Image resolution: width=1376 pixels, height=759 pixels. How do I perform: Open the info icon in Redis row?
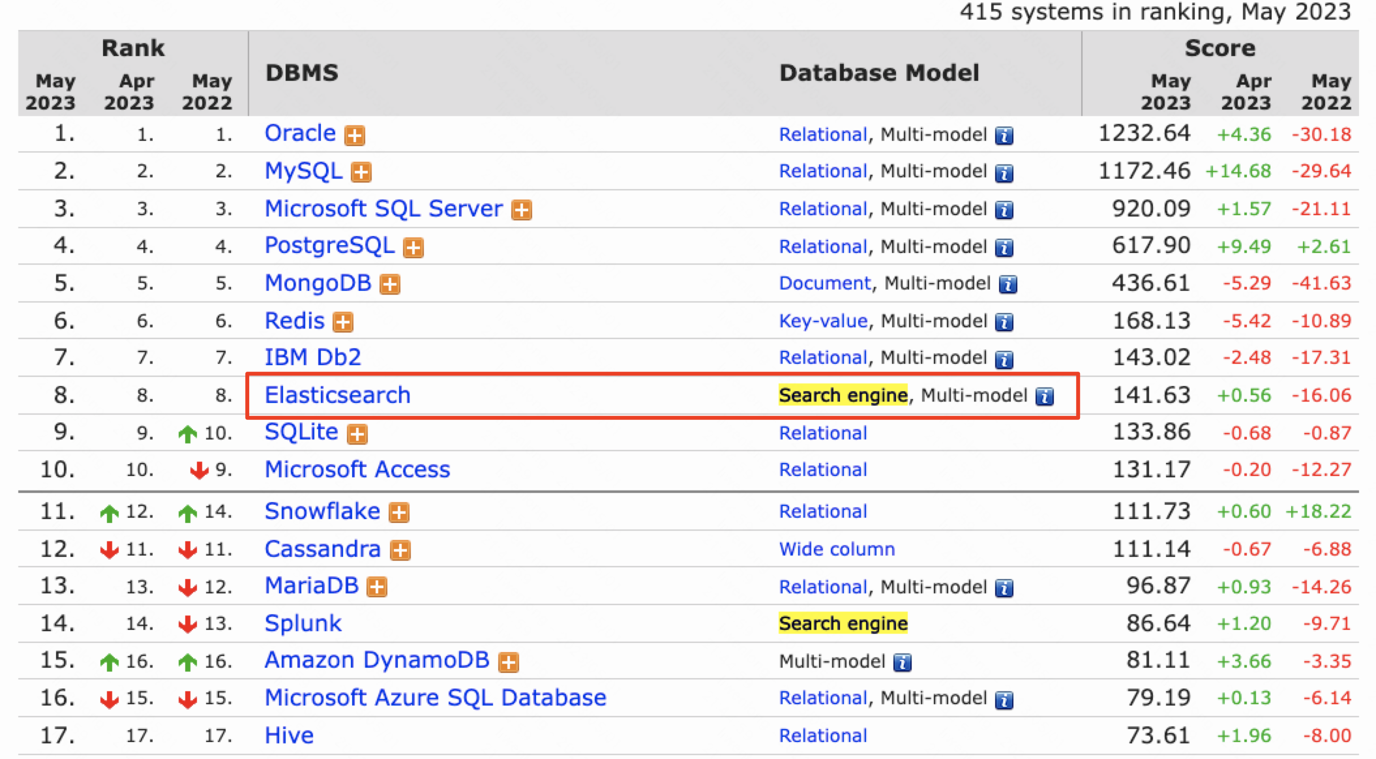pos(1004,322)
